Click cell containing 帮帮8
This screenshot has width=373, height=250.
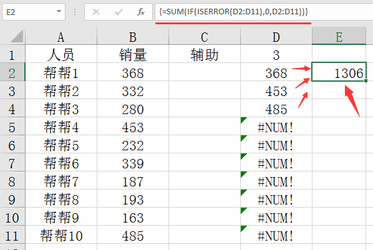[61, 199]
